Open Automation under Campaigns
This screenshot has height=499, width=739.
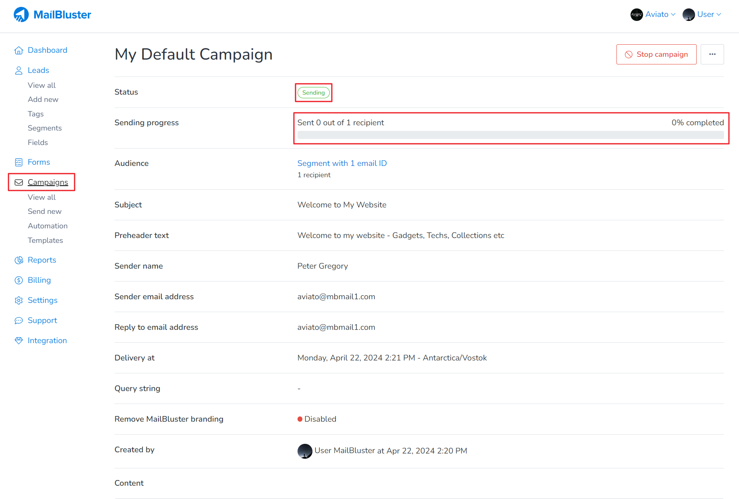(x=48, y=226)
